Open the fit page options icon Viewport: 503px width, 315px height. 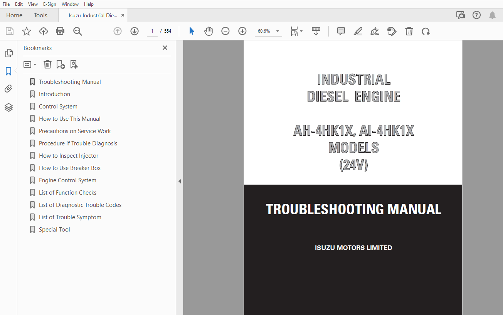(296, 31)
